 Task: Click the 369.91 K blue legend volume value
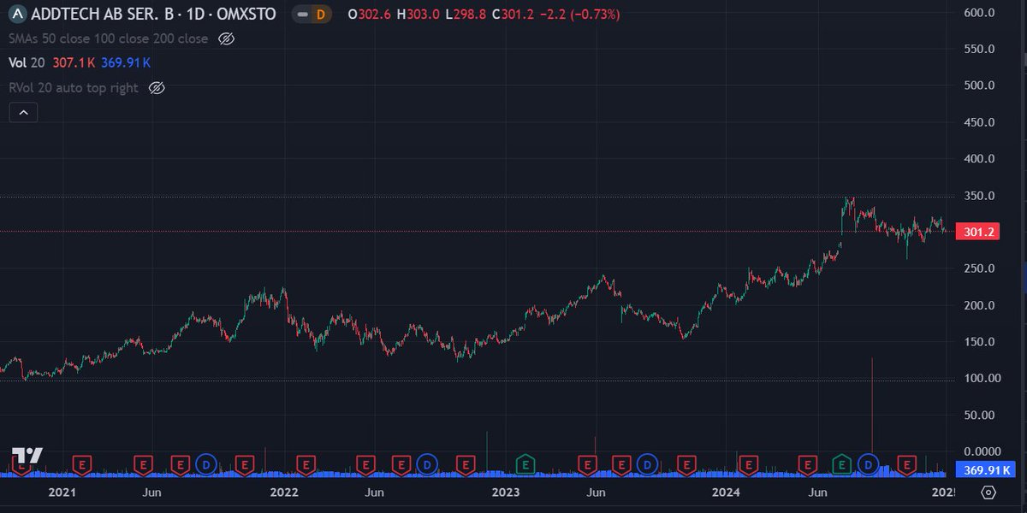coord(127,62)
